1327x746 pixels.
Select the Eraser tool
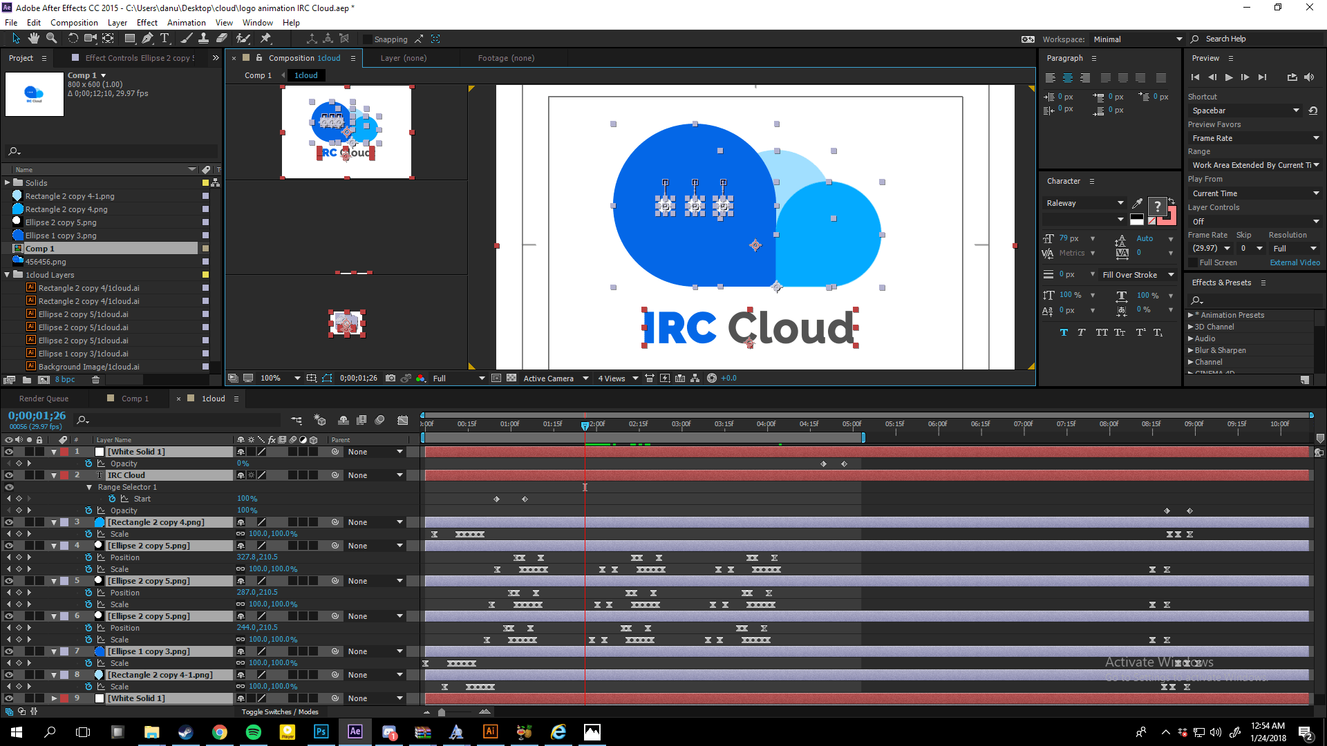(x=222, y=39)
